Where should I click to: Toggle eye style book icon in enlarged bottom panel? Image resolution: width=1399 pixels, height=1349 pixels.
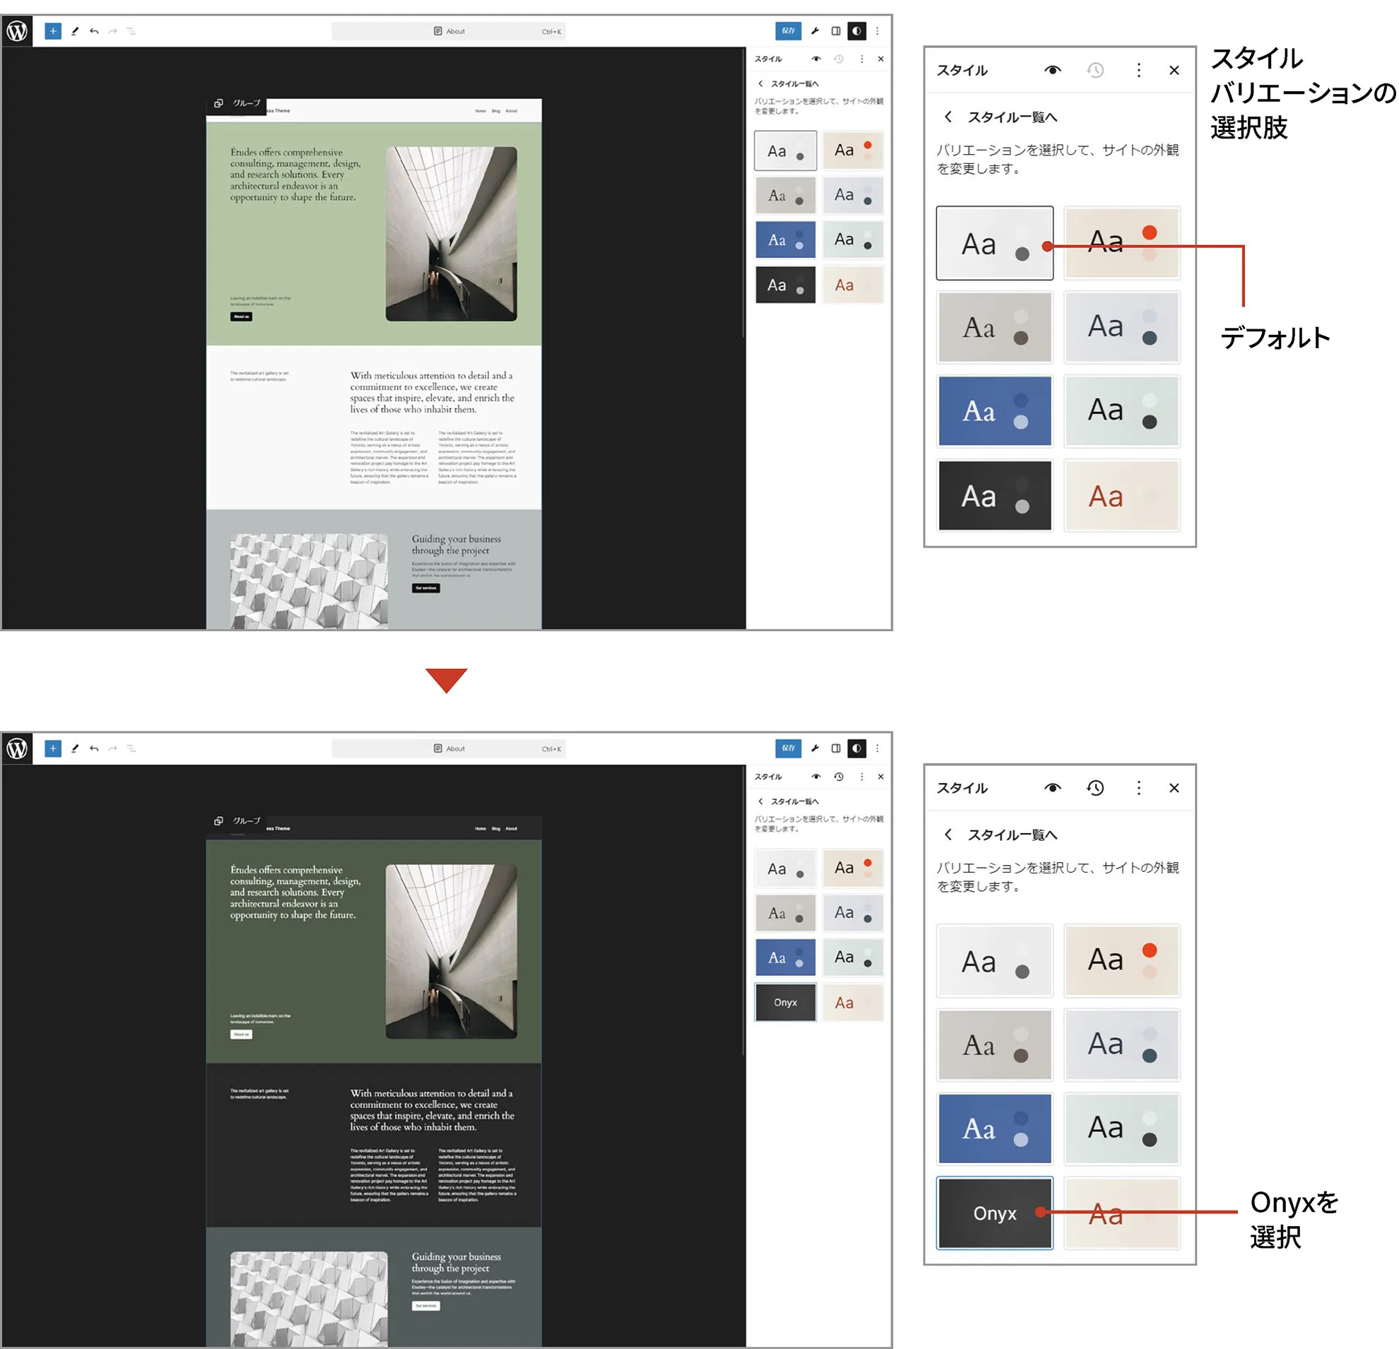pos(1052,787)
